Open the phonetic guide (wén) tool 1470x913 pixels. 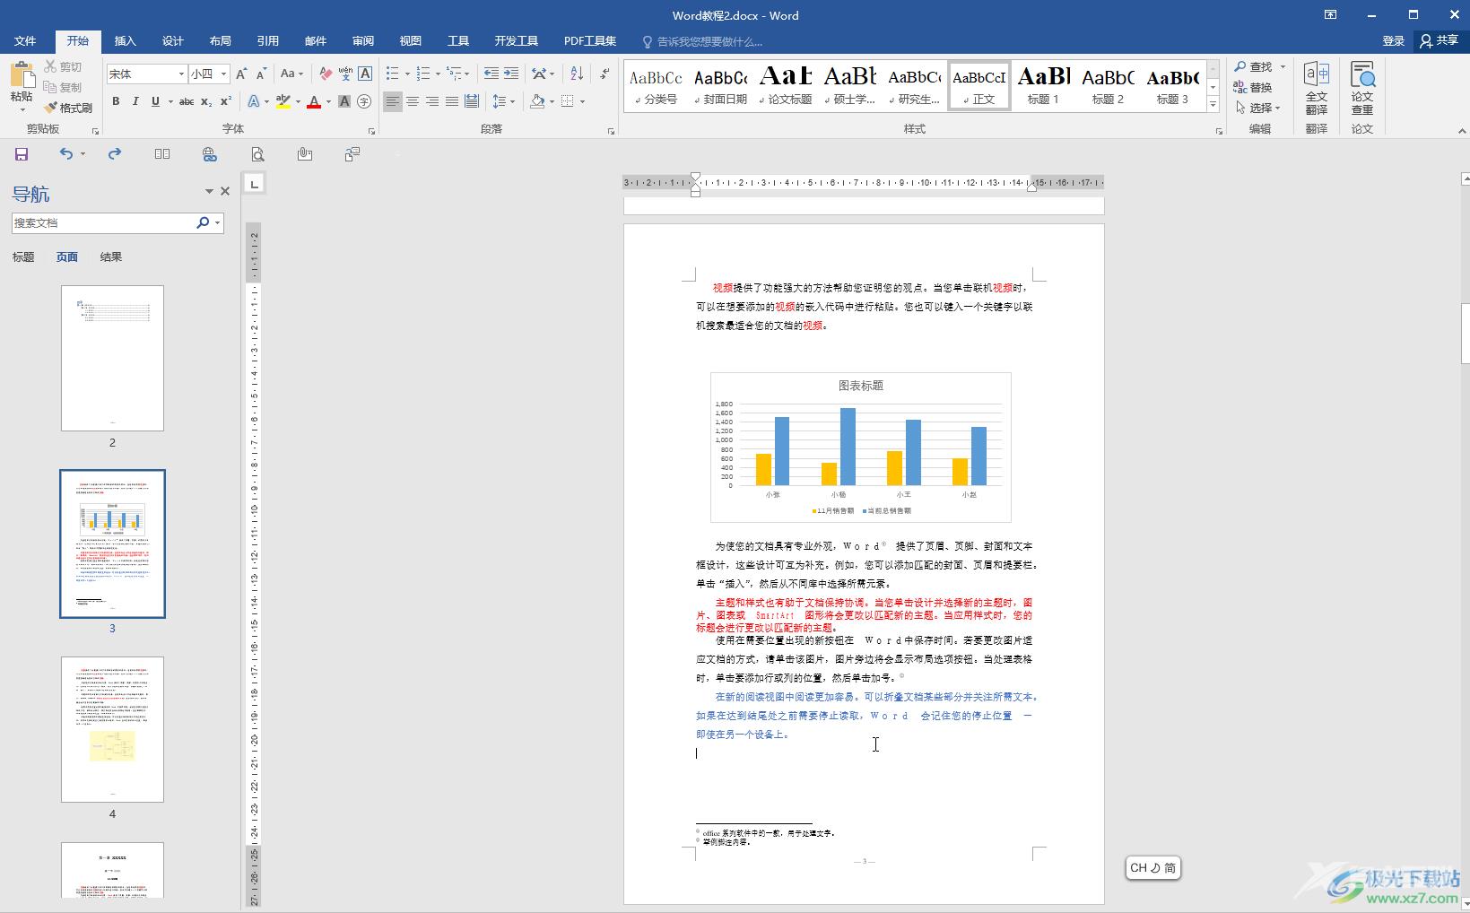click(345, 74)
